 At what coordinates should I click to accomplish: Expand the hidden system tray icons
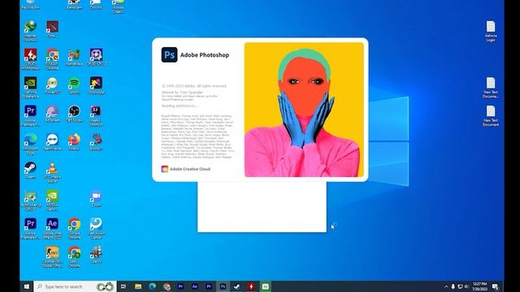tap(446, 286)
